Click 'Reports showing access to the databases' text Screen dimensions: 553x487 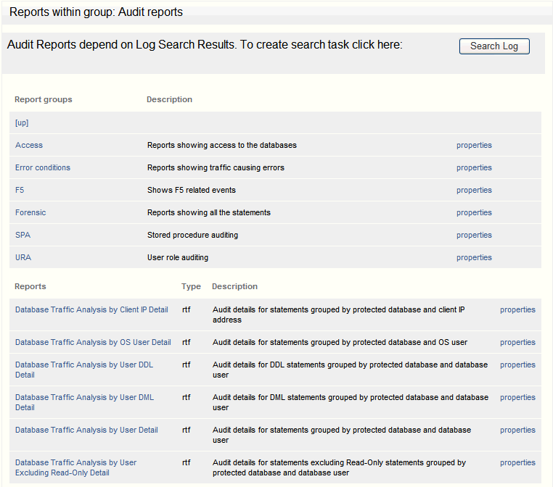(222, 145)
